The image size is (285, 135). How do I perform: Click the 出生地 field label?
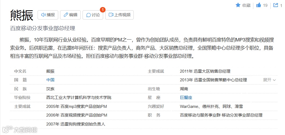[x=154, y=89]
